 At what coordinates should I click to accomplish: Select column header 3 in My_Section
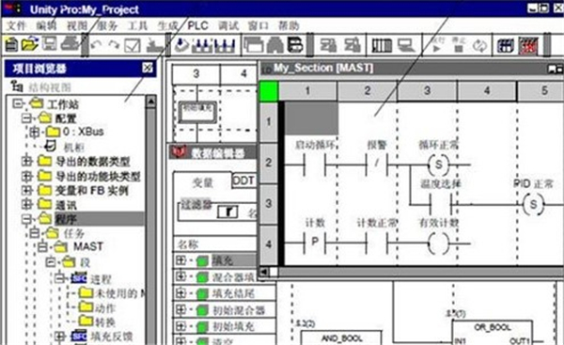pos(427,90)
